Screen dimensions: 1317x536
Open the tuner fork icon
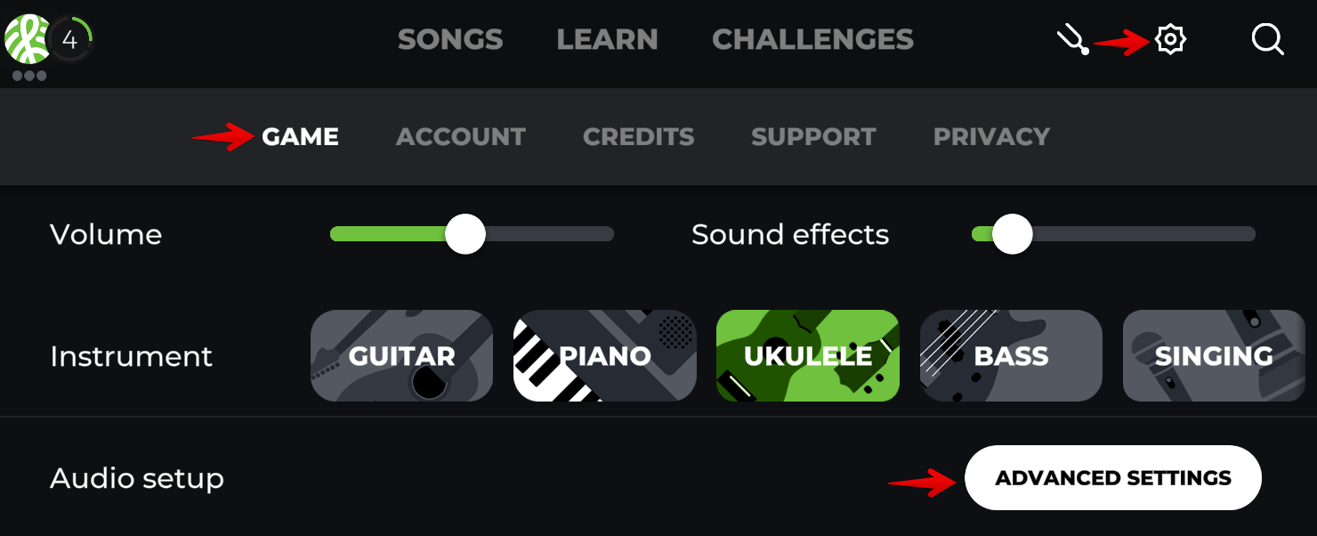1072,40
